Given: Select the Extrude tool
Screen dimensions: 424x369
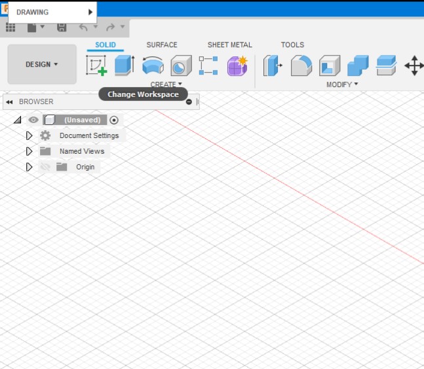Looking at the screenshot, I should [x=125, y=65].
